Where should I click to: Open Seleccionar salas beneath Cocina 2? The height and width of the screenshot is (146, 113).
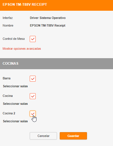[x=15, y=121]
